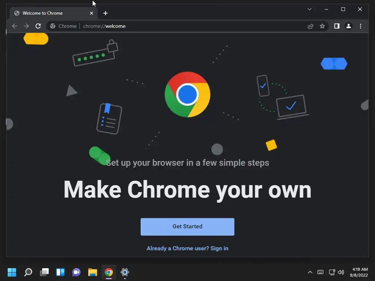This screenshot has height=281, width=375.
Task: Click 'Set up your browser' subtitle text
Action: click(x=187, y=163)
